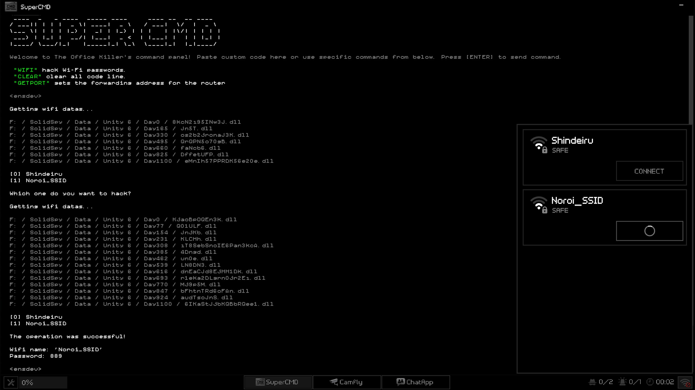The width and height of the screenshot is (695, 390).
Task: Click Noroi_SSID's locked Wi-Fi signal icon
Action: point(539,205)
